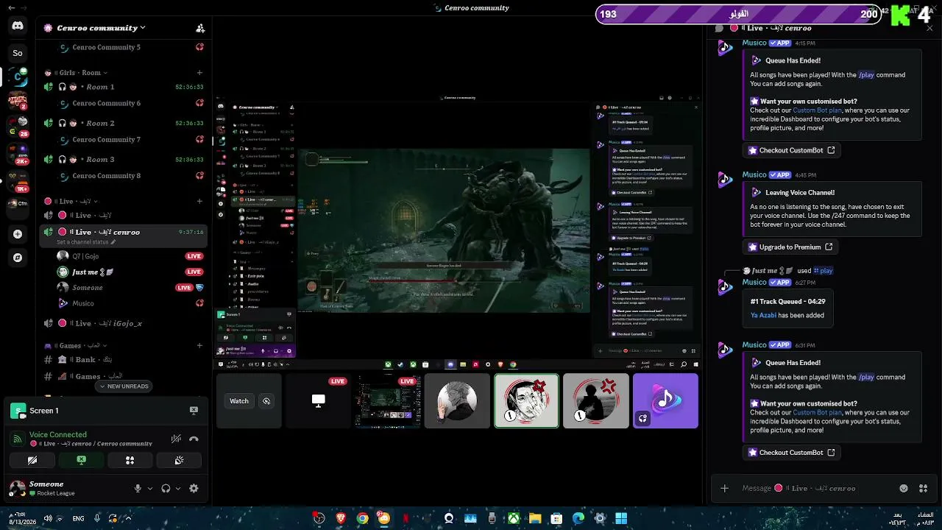Toggle screen sharing button
Screen dimensions: 942x530
point(81,460)
